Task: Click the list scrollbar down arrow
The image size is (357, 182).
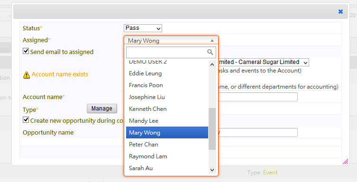Action: [x=212, y=170]
